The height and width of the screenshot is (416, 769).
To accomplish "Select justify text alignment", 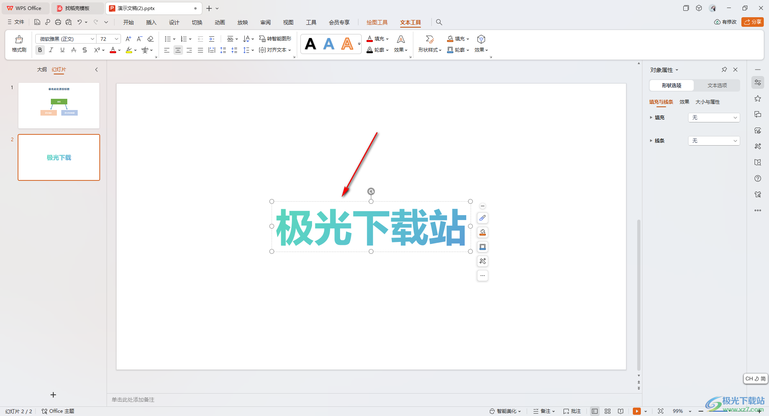I will tap(200, 50).
